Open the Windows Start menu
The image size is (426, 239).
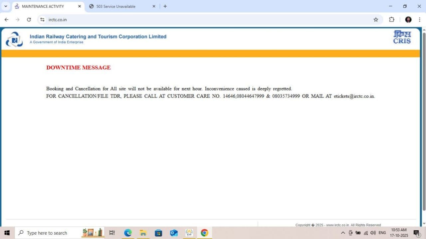[7, 233]
